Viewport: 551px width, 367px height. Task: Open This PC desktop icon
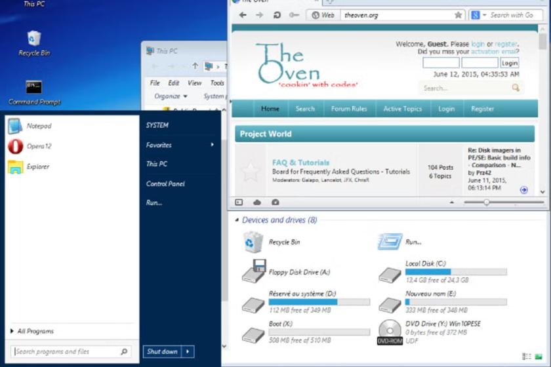point(34,4)
